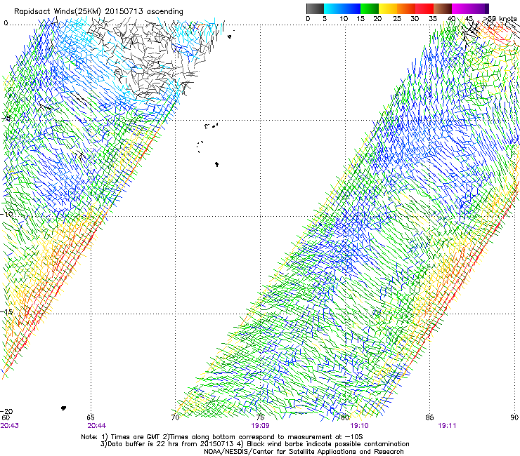Click the '25' label under the color bar
This screenshot has width=520, height=456.
(x=397, y=19)
